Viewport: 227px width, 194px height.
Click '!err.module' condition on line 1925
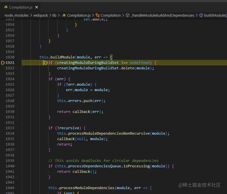(x=78, y=85)
